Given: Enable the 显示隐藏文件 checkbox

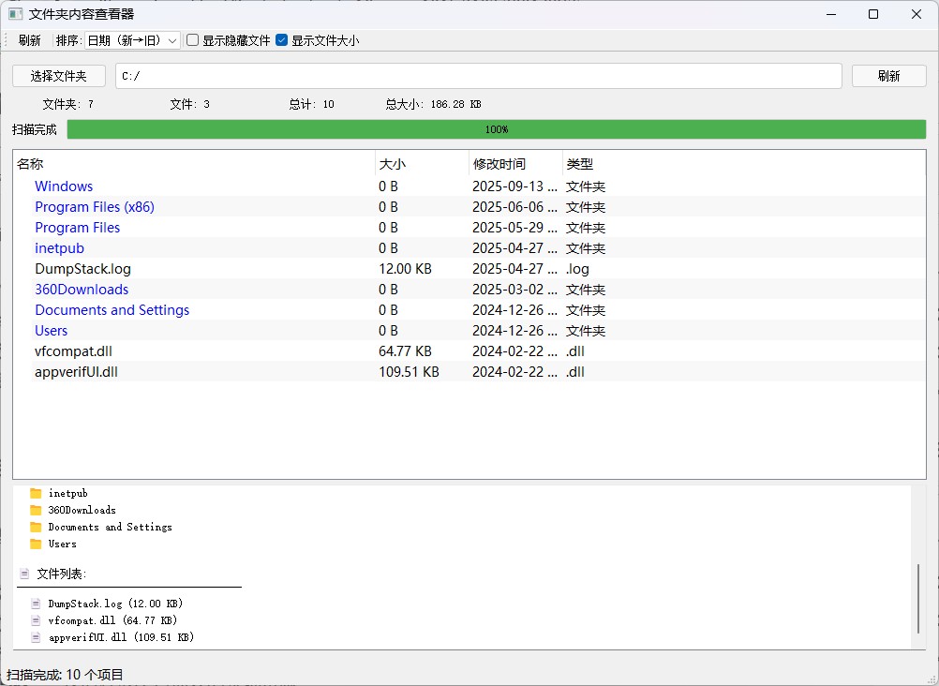Looking at the screenshot, I should click(193, 40).
